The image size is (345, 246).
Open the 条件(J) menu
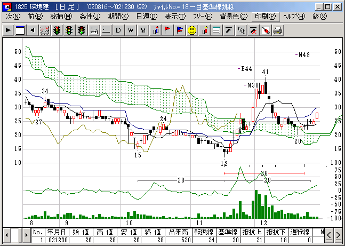click(x=90, y=17)
